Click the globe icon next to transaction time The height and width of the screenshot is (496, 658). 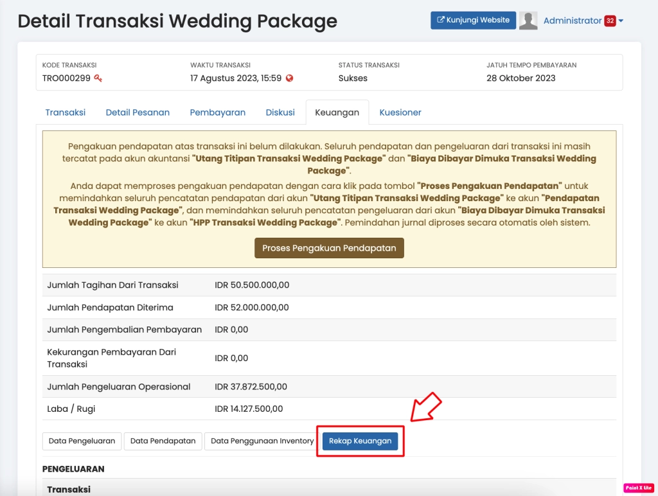[289, 78]
